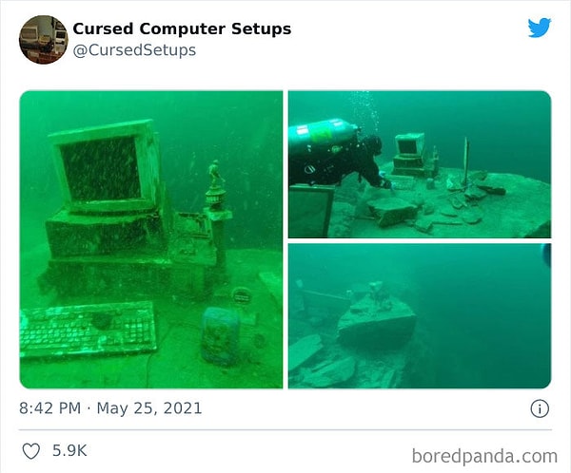Screen dimensions: 571x473
Task: Click the CRT monitor screen in left photo
Action: pyautogui.click(x=101, y=169)
